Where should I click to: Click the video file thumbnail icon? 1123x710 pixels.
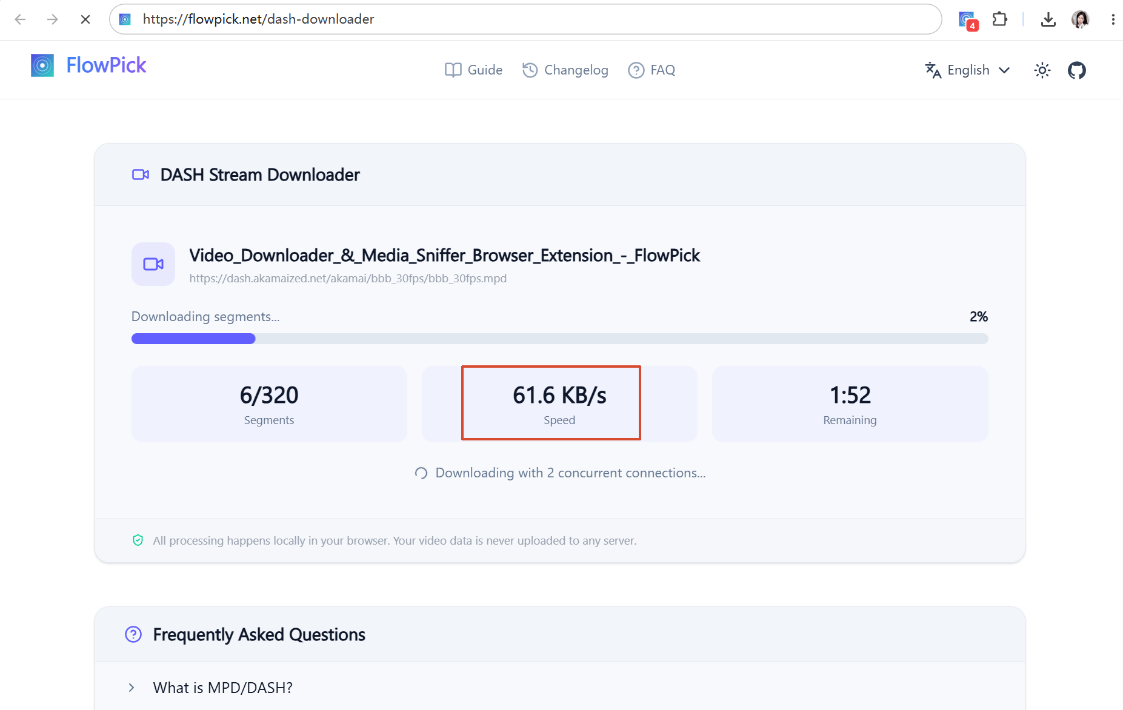153,264
